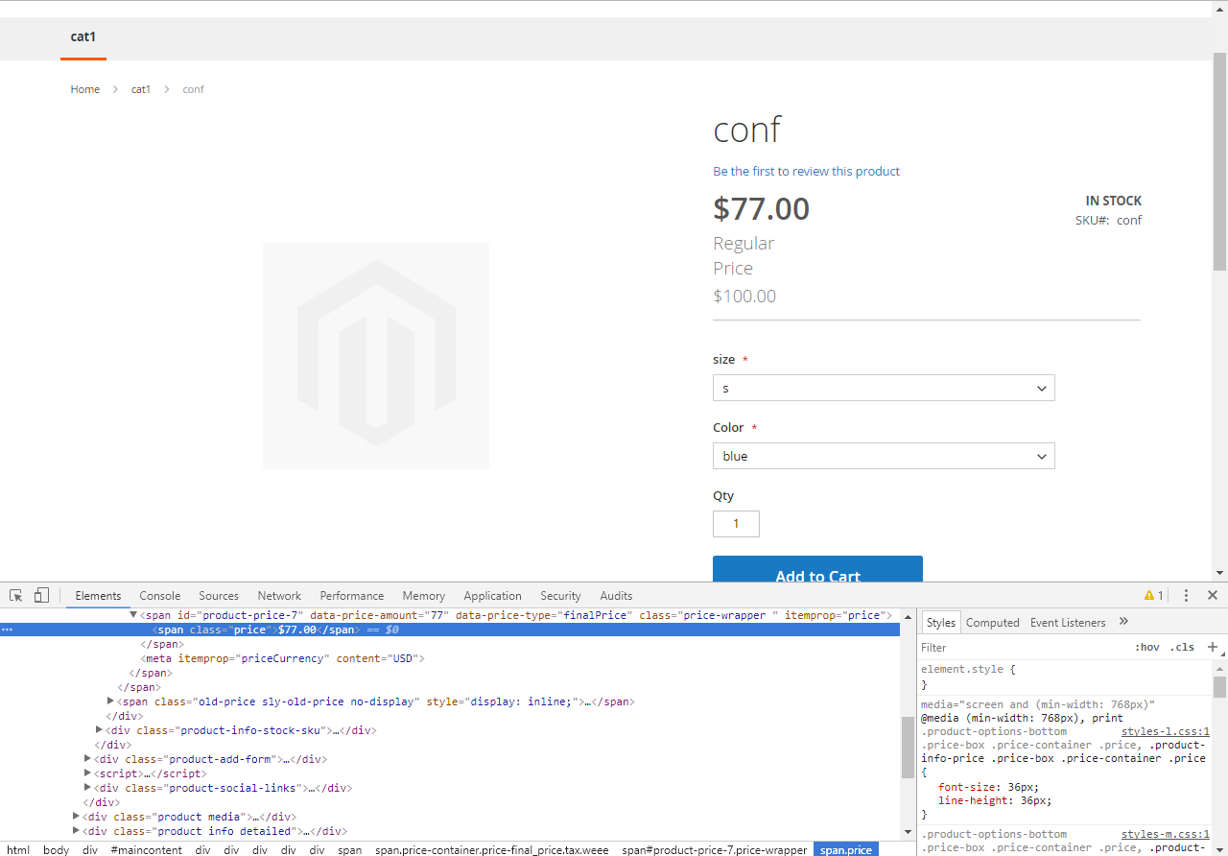This screenshot has width=1228, height=856.
Task: Click the page vertical scrollbar thumb
Action: click(1219, 161)
